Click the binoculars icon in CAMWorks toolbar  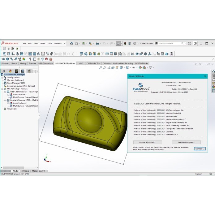click(x=120, y=54)
